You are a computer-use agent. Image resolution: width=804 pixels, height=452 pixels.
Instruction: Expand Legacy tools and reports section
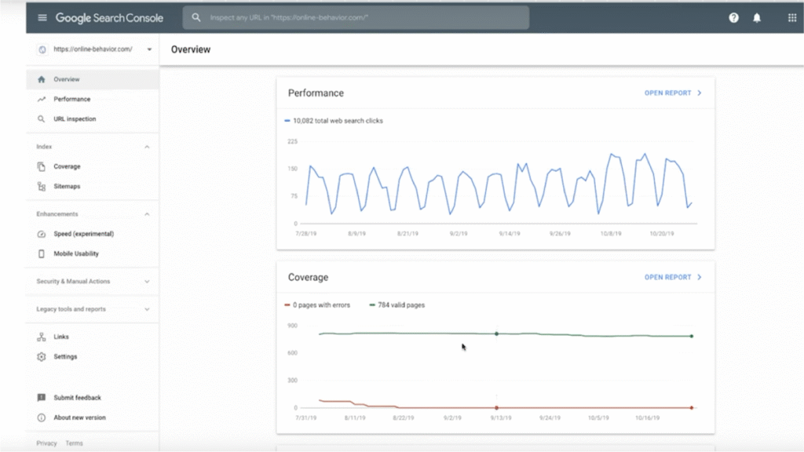tap(147, 309)
